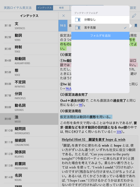The image size is (140, 187).
Task: Open chapter 第12章 関係詞 RELATIVES
Action: click(29, 154)
